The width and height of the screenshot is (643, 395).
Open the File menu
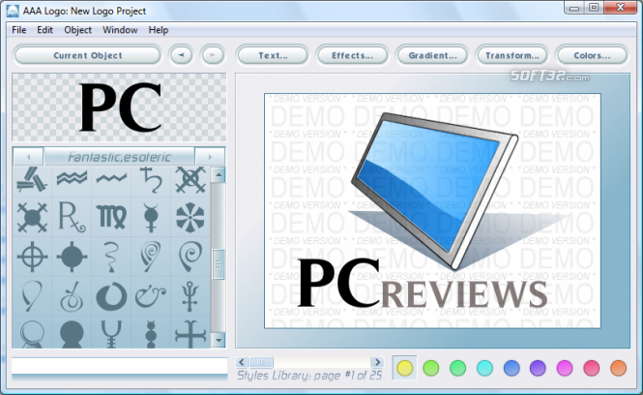pos(19,30)
